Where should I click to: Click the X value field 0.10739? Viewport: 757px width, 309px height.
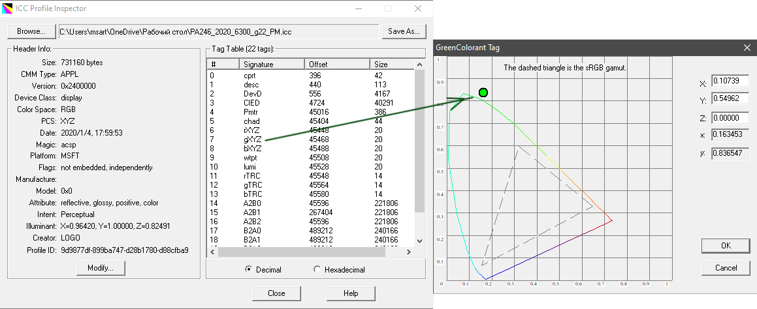point(730,81)
